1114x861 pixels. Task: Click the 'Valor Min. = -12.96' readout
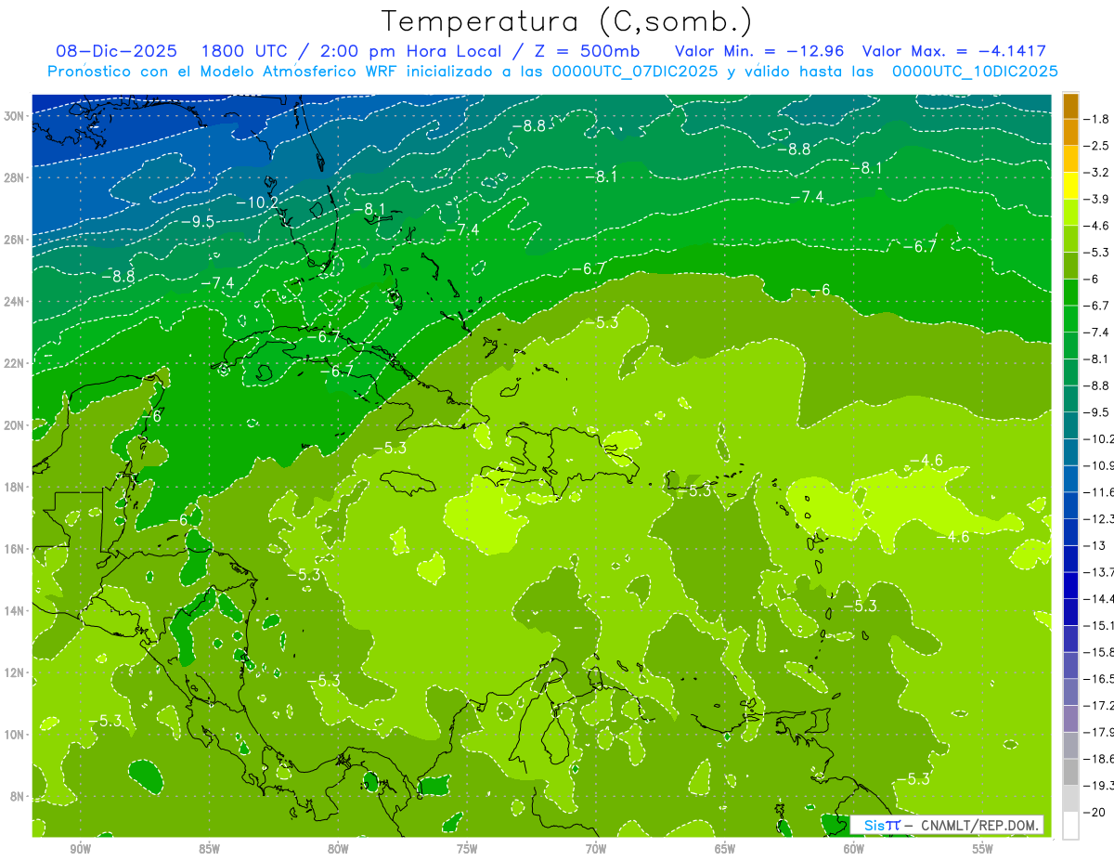coord(759,51)
